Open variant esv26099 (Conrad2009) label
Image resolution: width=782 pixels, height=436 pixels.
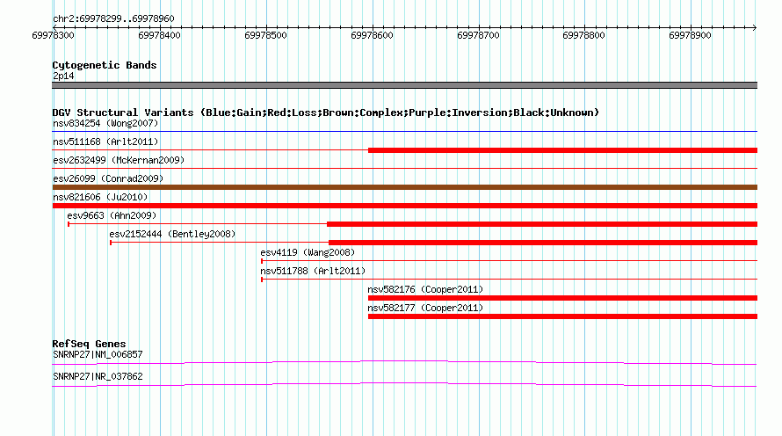pos(108,178)
